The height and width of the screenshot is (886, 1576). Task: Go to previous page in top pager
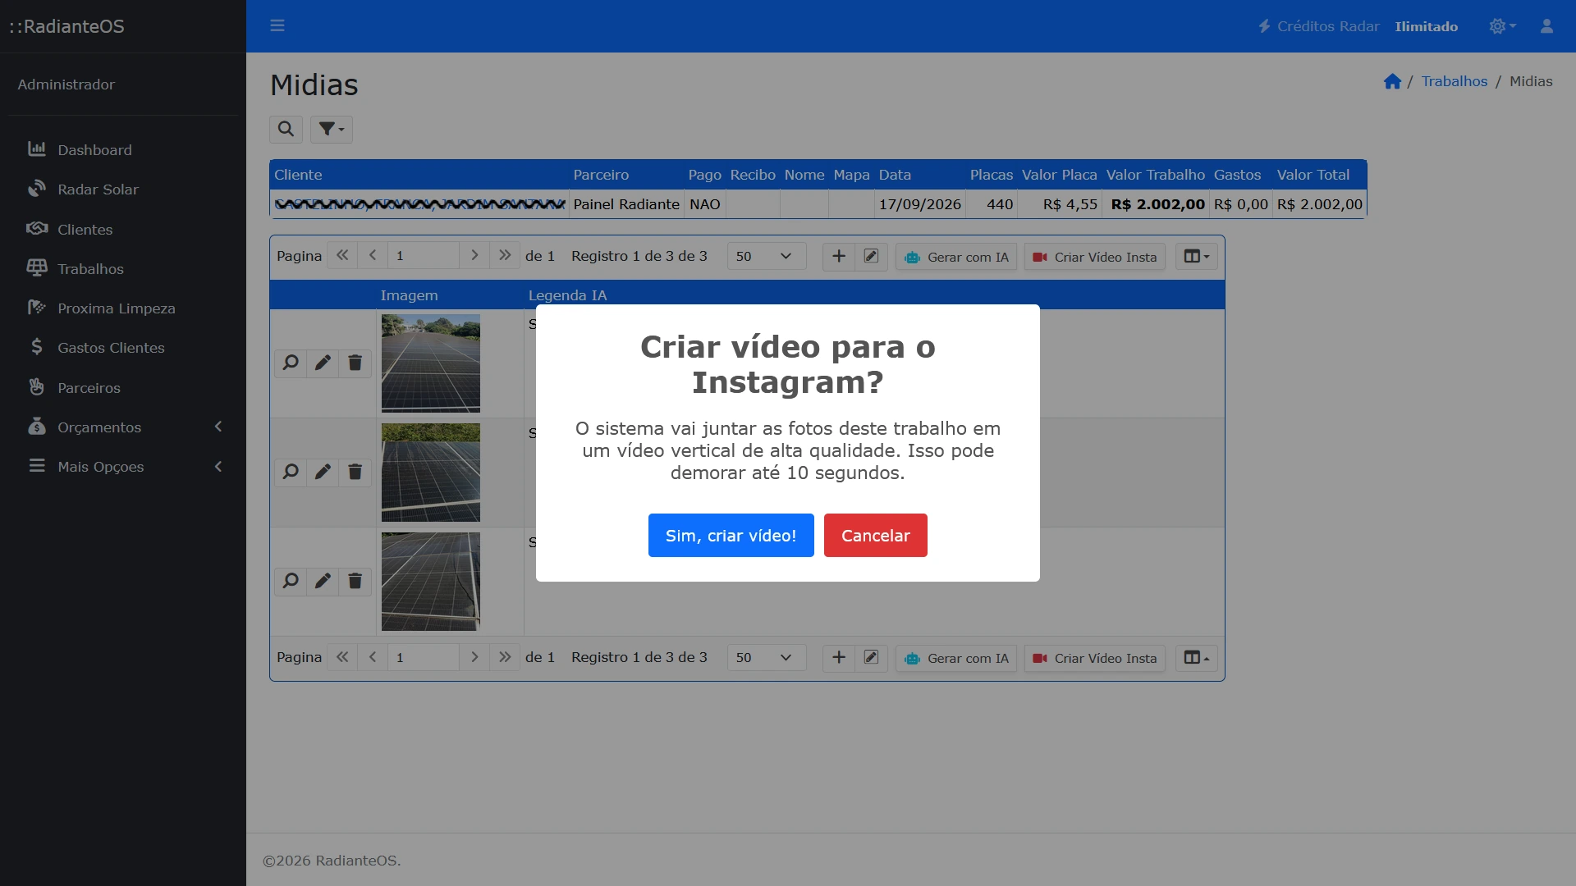tap(373, 256)
